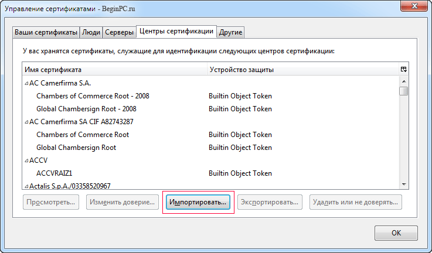Click the Экспортировать... button
Image resolution: width=432 pixels, height=253 pixels.
270,202
